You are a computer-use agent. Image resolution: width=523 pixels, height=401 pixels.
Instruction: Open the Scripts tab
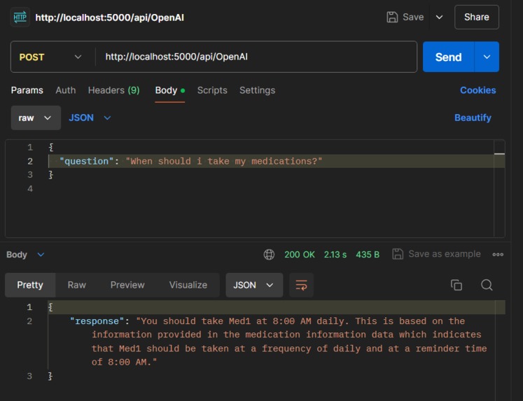pyautogui.click(x=212, y=90)
